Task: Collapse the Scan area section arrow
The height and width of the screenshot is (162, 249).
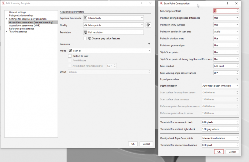Action: click(149, 44)
